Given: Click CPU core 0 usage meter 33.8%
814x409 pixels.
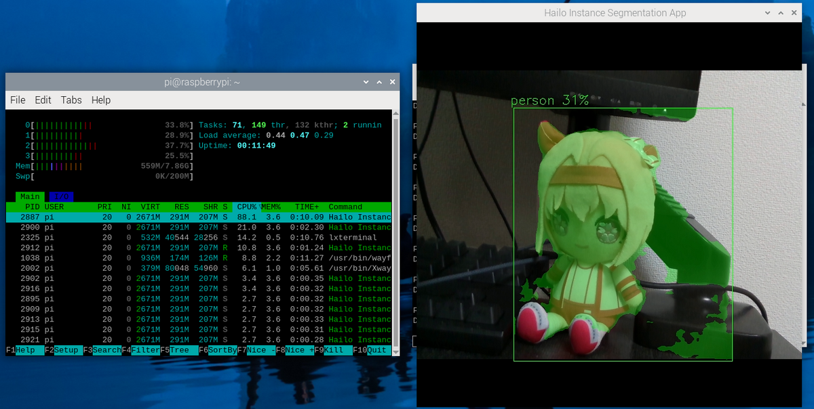Looking at the screenshot, I should [x=109, y=125].
